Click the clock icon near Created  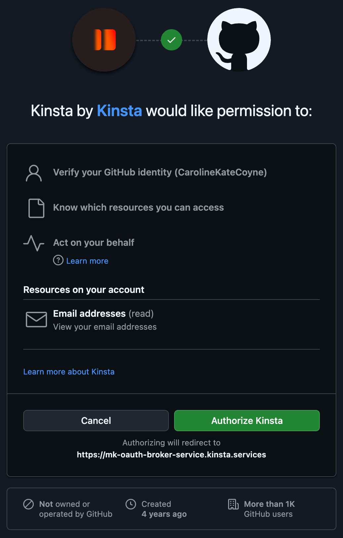coord(131,504)
